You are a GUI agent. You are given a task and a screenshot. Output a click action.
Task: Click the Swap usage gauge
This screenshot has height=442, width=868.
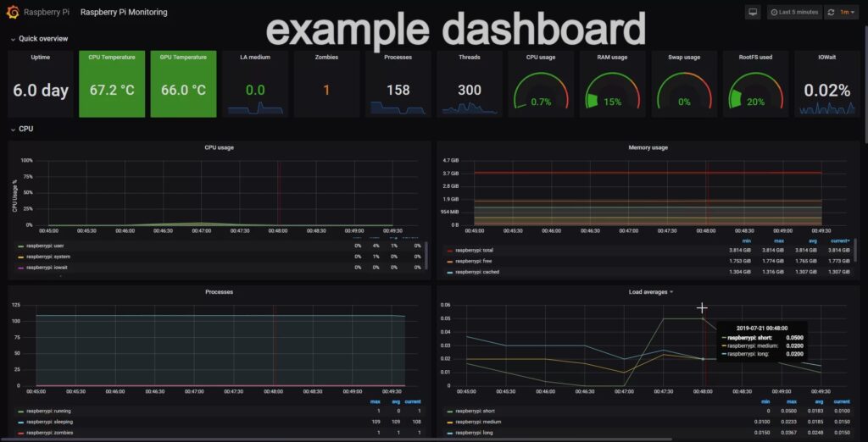pos(684,91)
